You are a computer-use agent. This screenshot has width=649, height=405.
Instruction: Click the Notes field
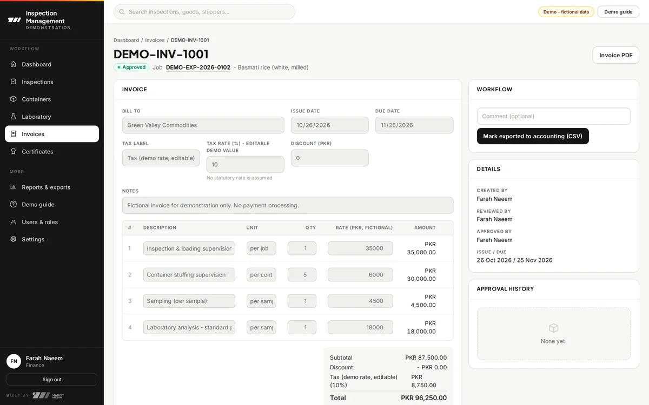tap(288, 205)
